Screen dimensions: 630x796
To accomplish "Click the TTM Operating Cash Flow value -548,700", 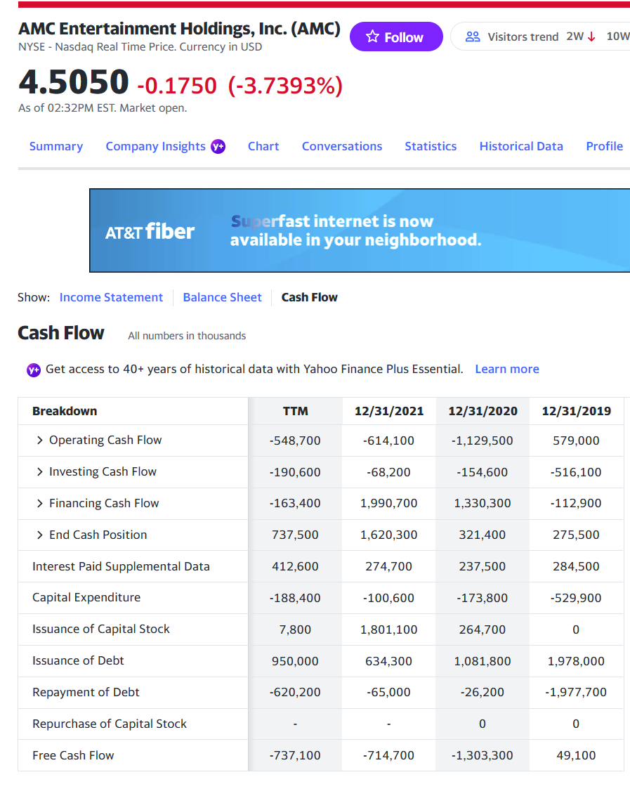I will coord(295,441).
